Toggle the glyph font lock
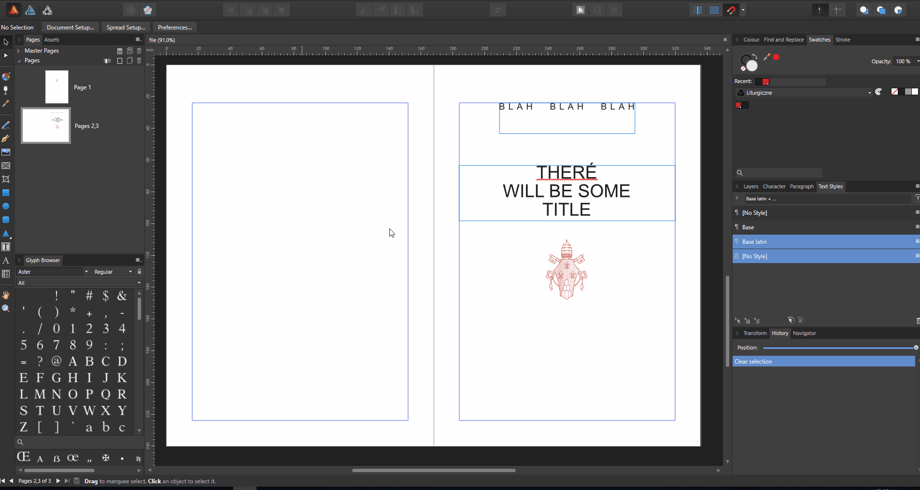Screen dimensions: 920x490 click(139, 272)
